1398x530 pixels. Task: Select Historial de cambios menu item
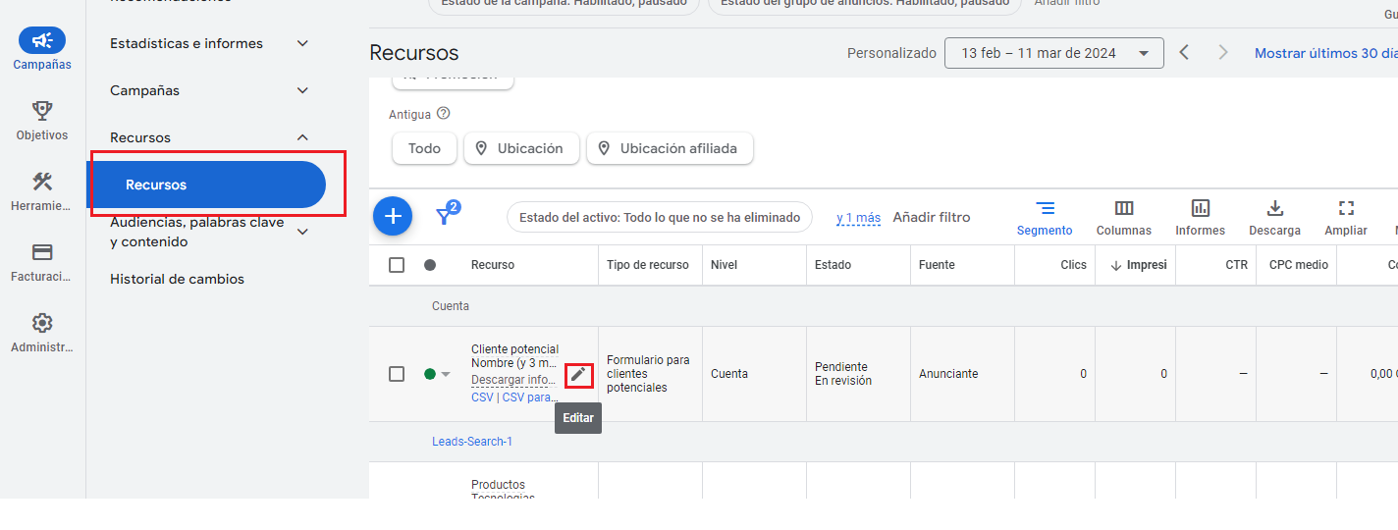pos(177,279)
